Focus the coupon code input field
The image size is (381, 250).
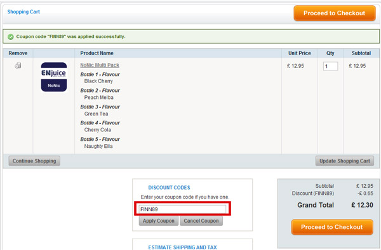pyautogui.click(x=182, y=209)
